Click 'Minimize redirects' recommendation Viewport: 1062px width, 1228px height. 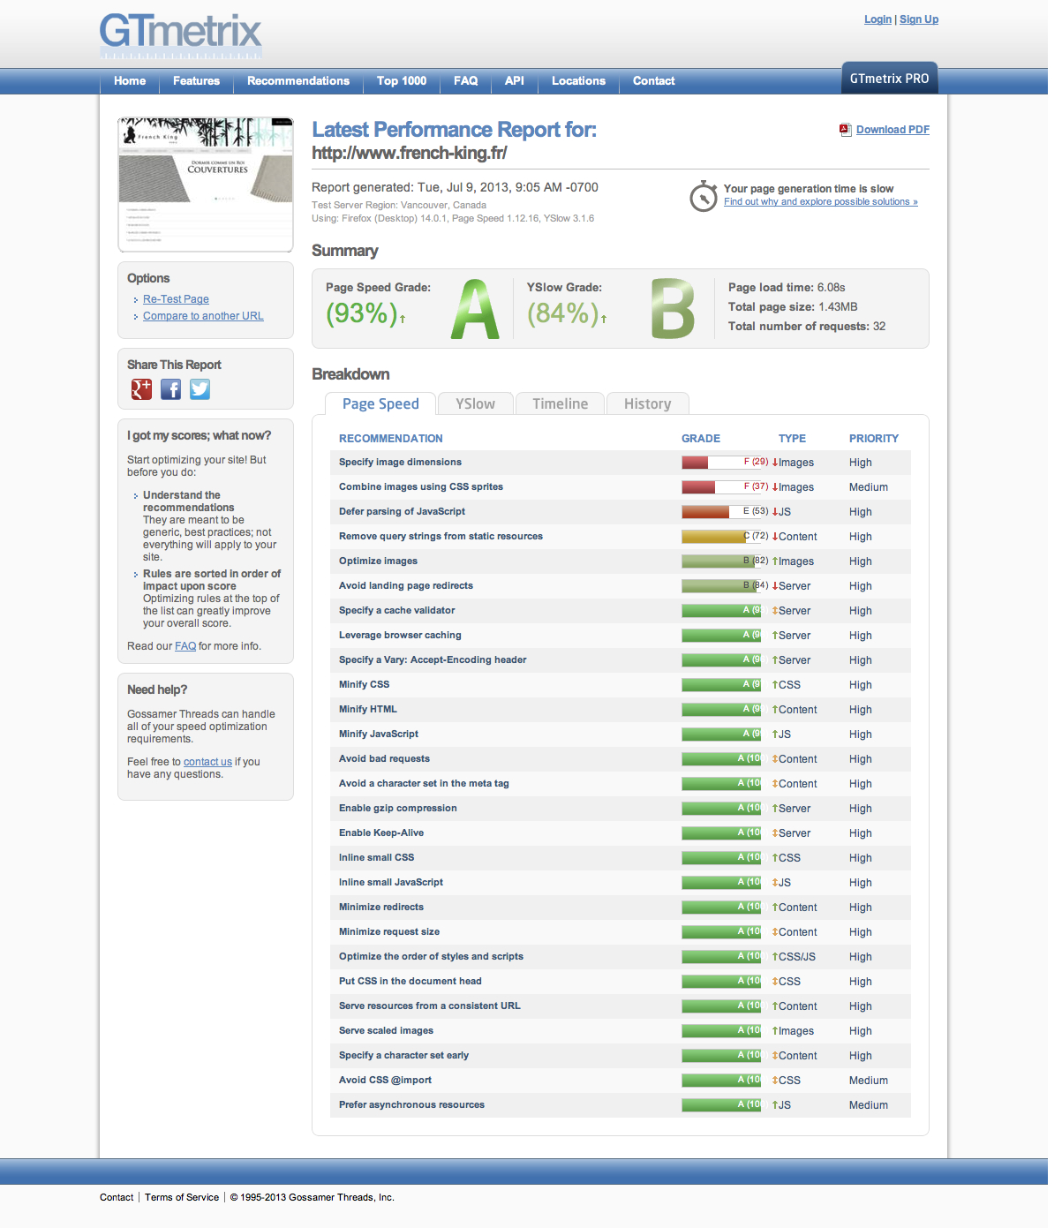pos(381,908)
